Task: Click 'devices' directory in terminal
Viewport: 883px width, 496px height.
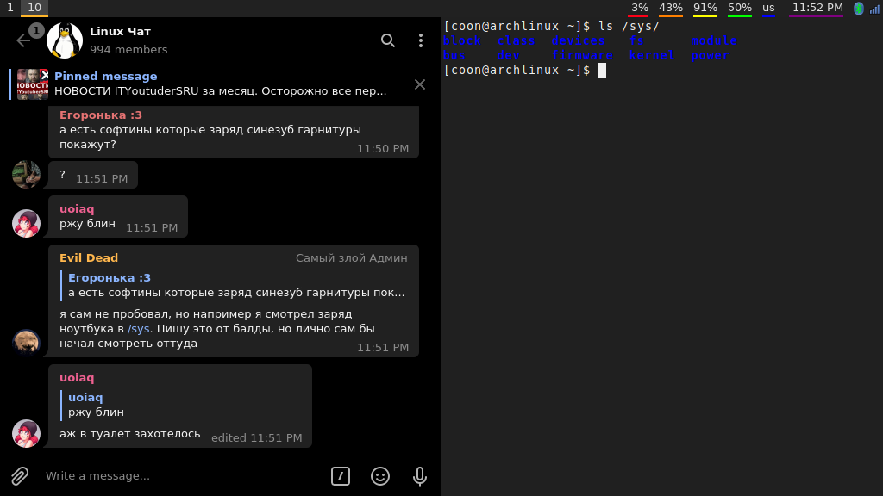Action: (x=578, y=40)
